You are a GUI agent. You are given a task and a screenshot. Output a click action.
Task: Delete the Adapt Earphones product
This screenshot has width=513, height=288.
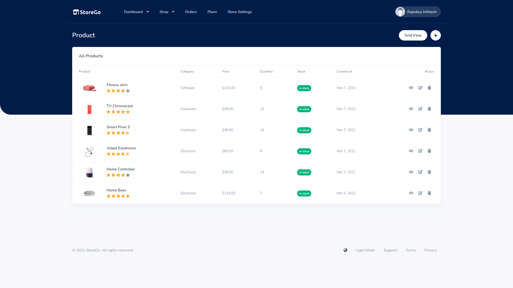click(429, 151)
